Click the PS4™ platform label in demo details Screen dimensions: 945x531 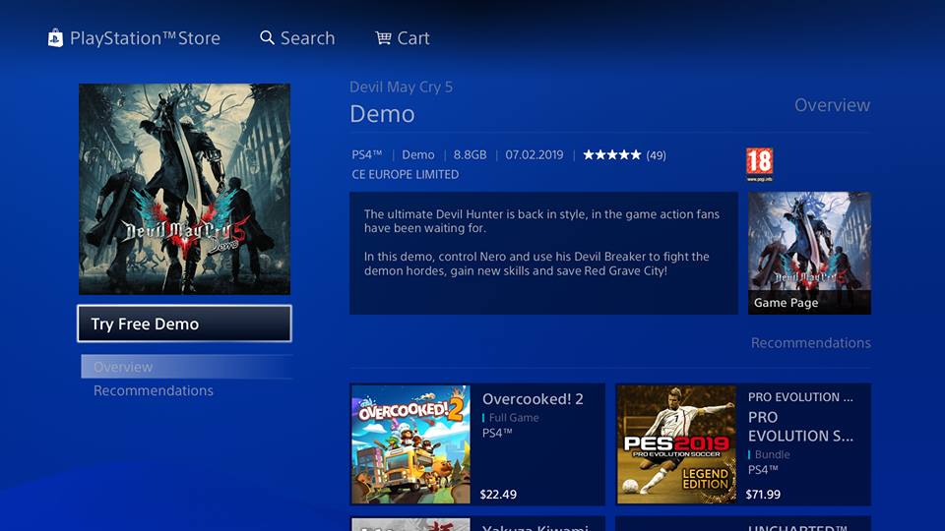click(367, 154)
